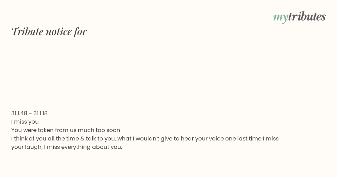Click the word 'notice' in the heading
The height and width of the screenshot is (177, 337).
coord(59,32)
